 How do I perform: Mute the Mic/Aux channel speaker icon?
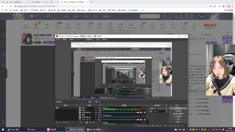pos(141,112)
